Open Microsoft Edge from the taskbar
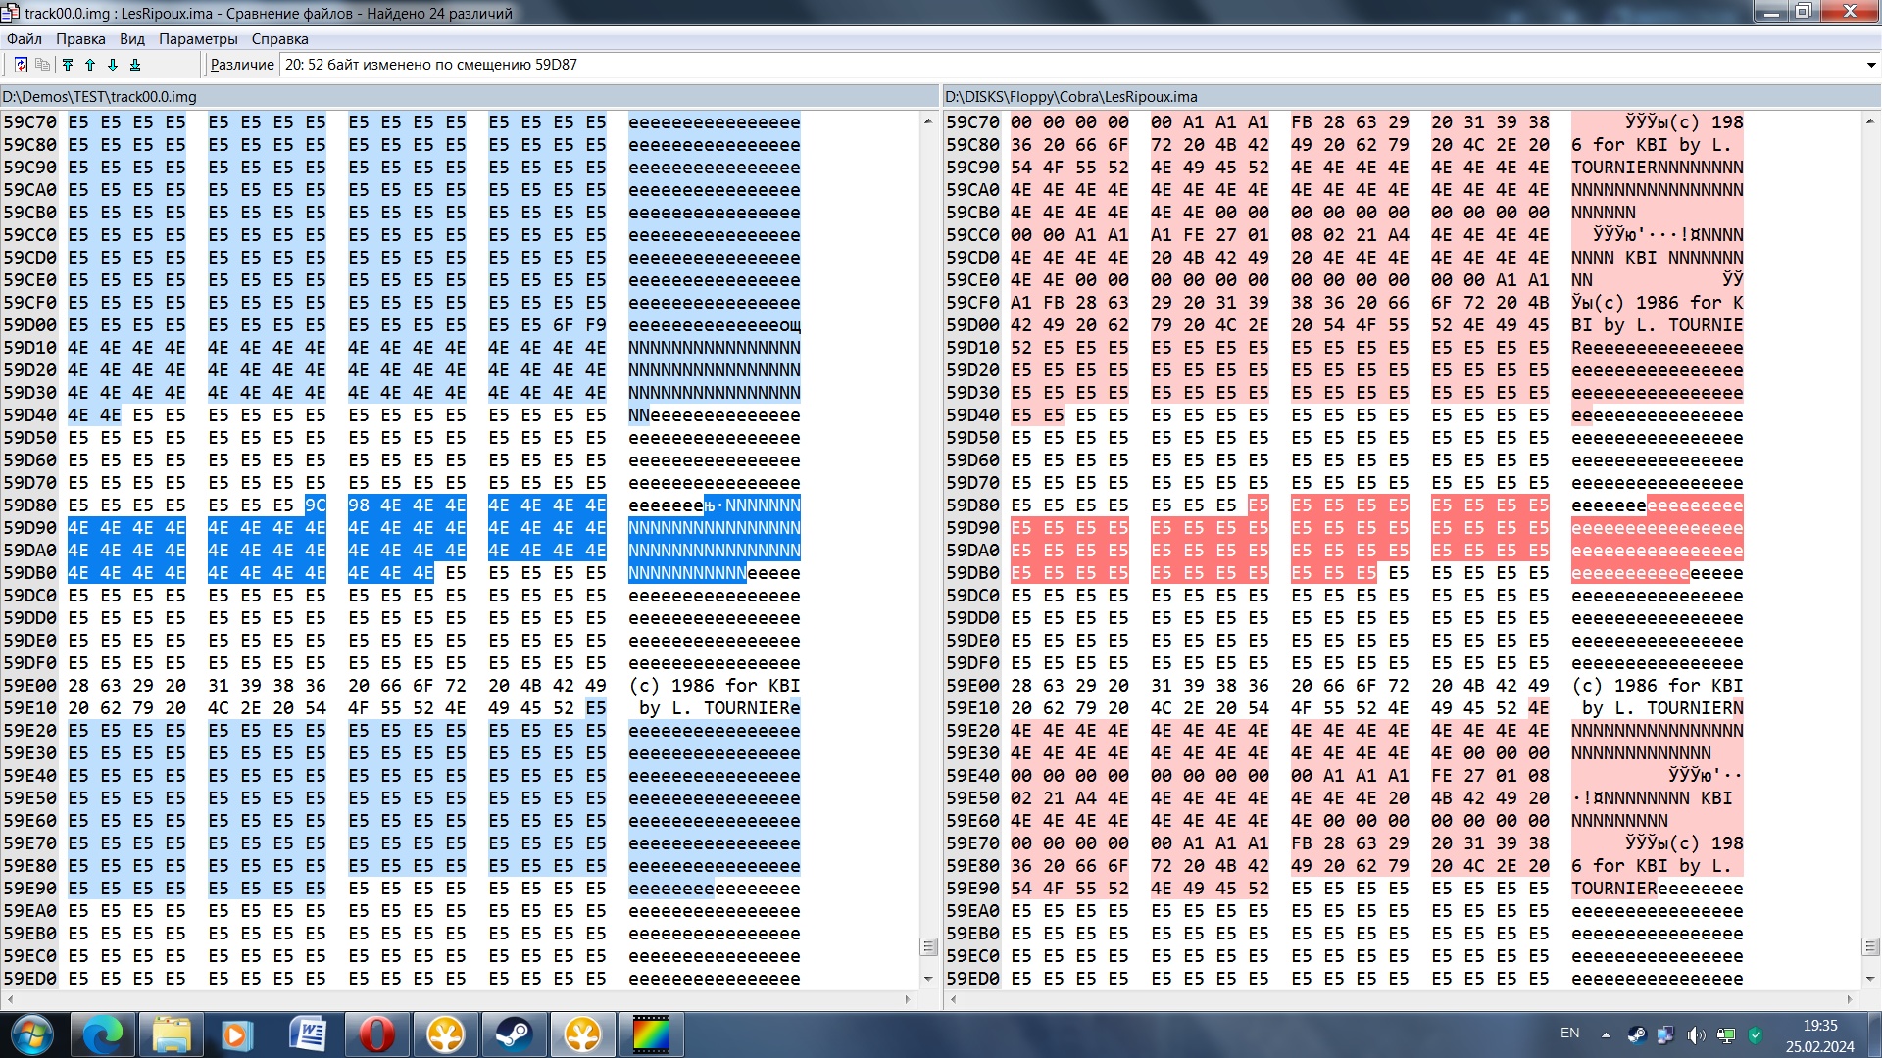 tap(102, 1034)
